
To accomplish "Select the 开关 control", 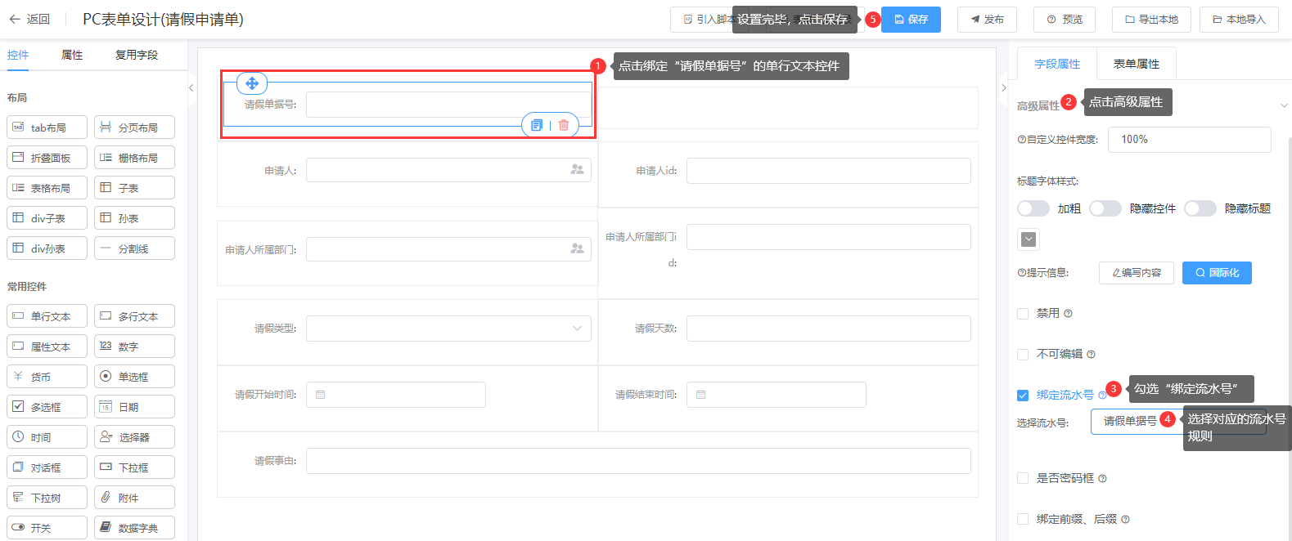I will [x=47, y=528].
